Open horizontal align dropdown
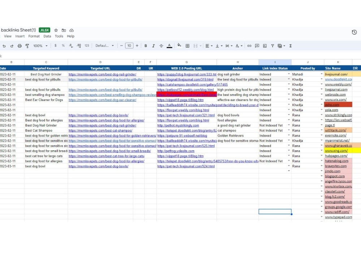 point(209,46)
